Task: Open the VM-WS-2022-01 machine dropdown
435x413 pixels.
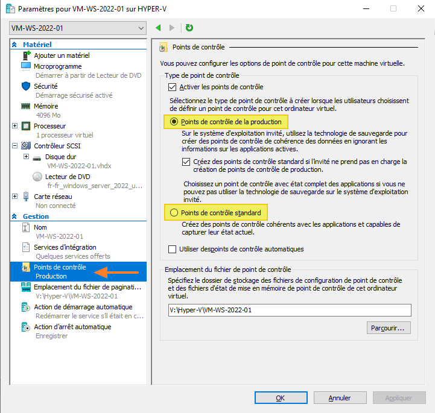Action: coord(78,28)
